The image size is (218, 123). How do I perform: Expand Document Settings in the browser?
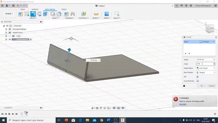[6, 29]
